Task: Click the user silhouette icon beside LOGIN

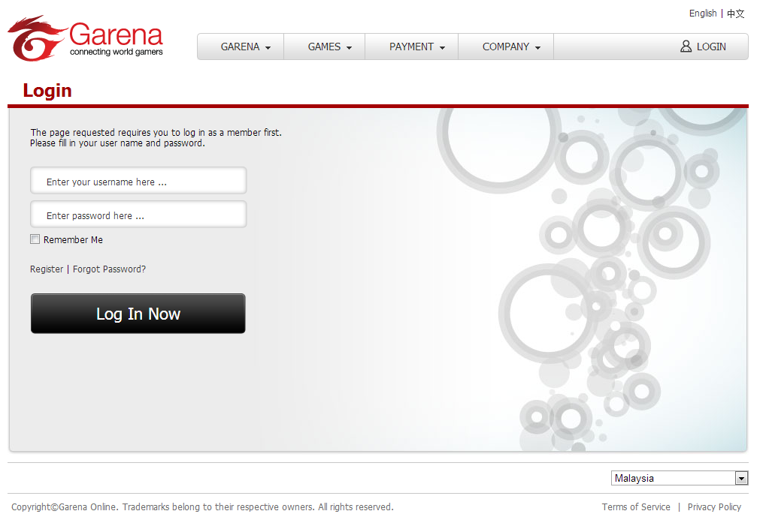Action: [686, 47]
